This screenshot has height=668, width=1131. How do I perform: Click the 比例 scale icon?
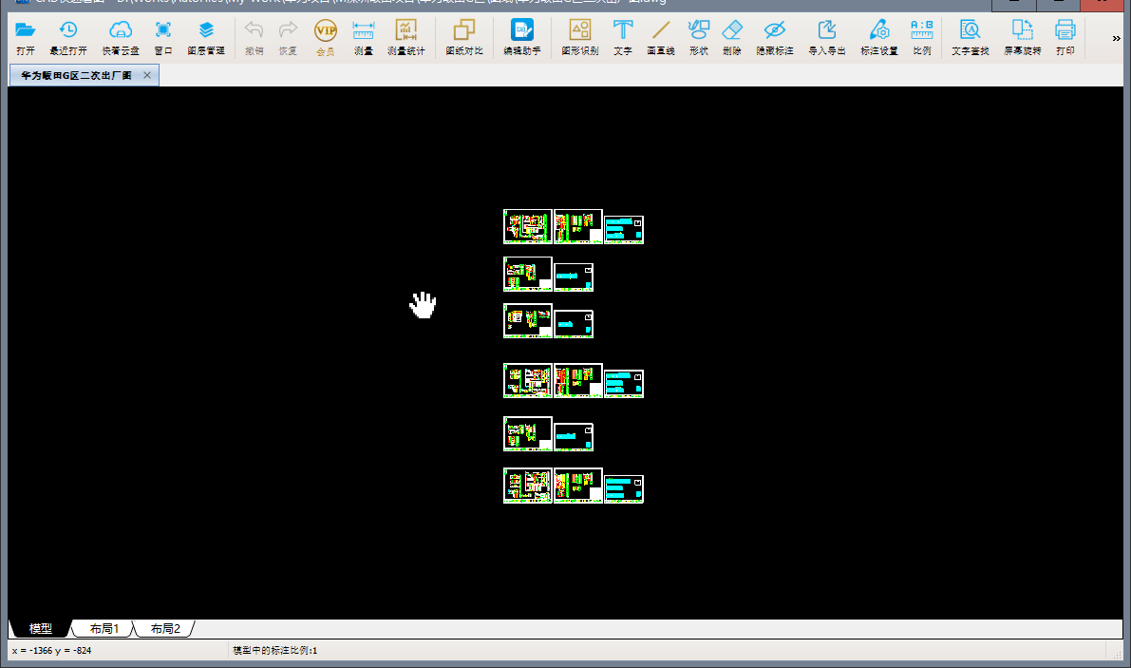pos(922,37)
